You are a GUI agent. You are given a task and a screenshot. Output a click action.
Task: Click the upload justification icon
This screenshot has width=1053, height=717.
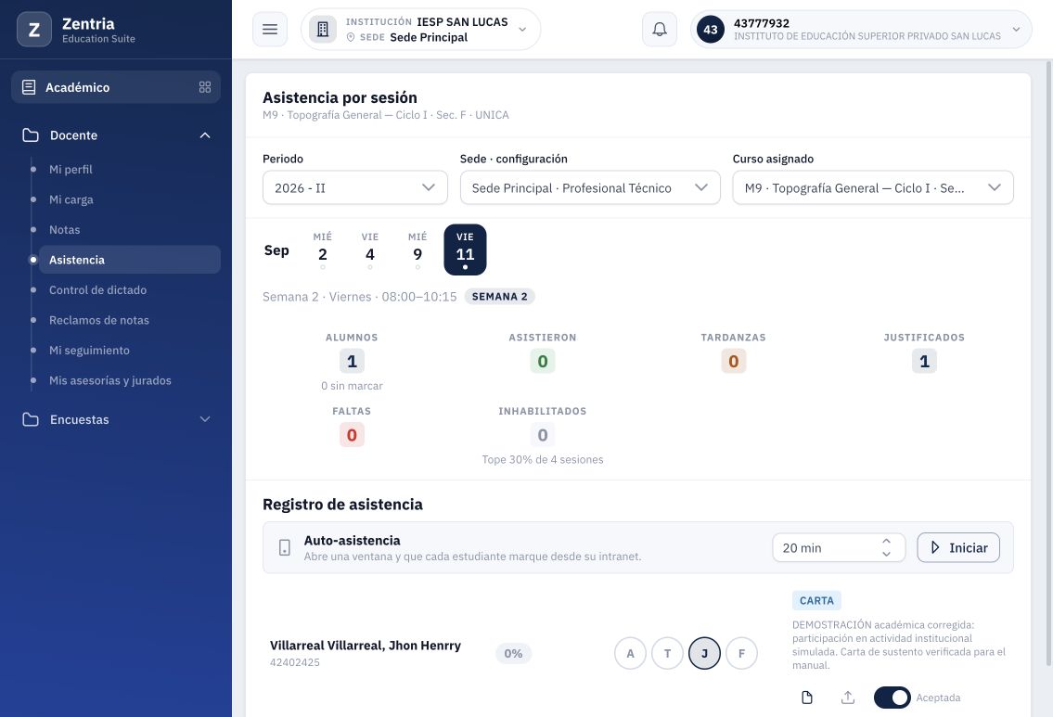tap(848, 698)
